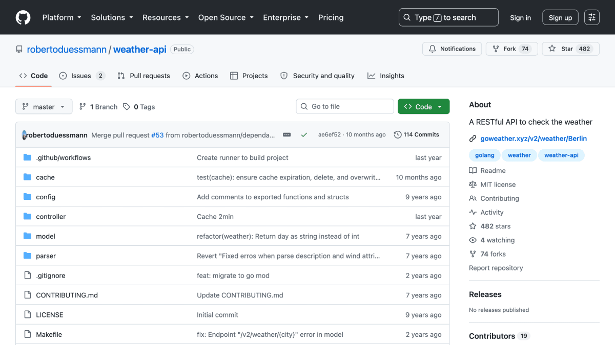Click the green checkmark commit status
The image size is (615, 345).
[x=304, y=135]
